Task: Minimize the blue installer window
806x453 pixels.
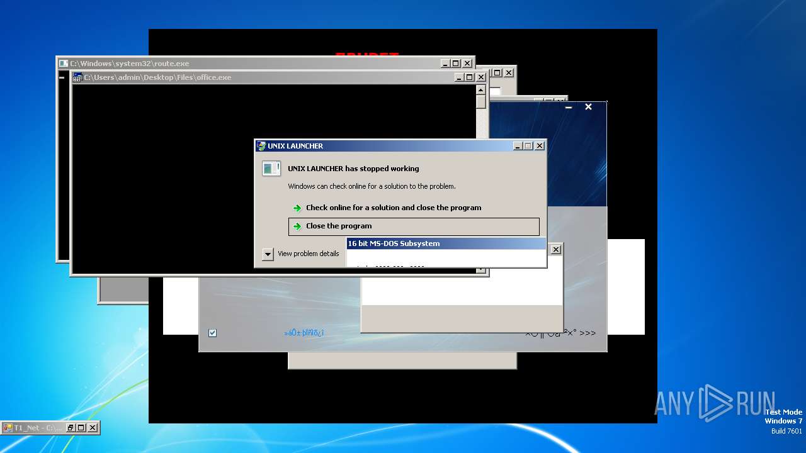Action: [569, 108]
